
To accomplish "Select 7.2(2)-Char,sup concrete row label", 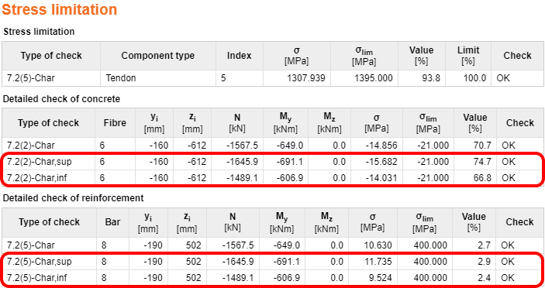I will 40,162.
